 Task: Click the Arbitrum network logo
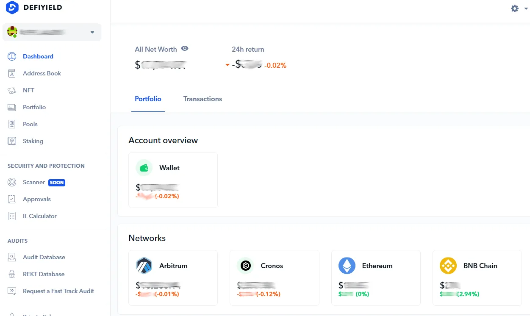[144, 266]
